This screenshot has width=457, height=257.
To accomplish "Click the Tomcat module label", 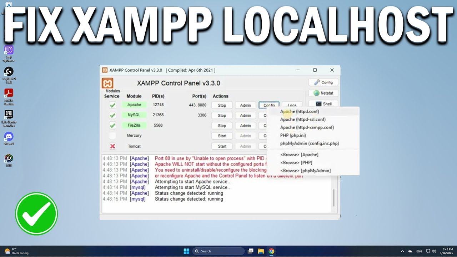I will (134, 146).
